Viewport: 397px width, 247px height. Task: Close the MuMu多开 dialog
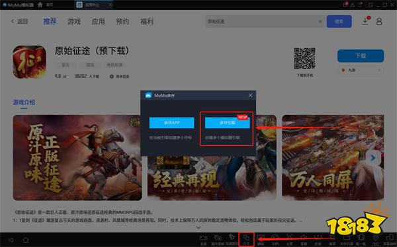click(250, 95)
